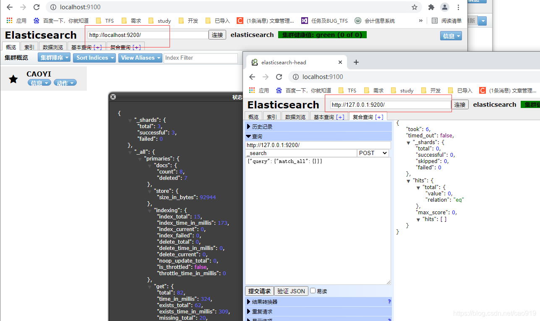Show more bookmarks chevron in rear window
The image size is (540, 321).
(x=421, y=21)
